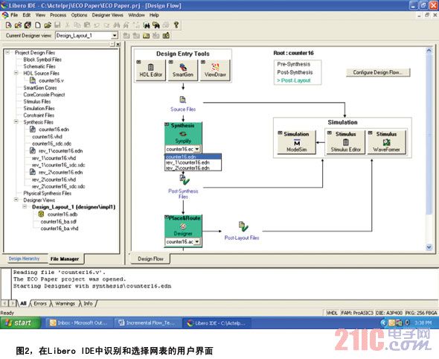439x359 pixels.
Task: Click the Open File folder toolbar icon
Action: [x=48, y=25]
